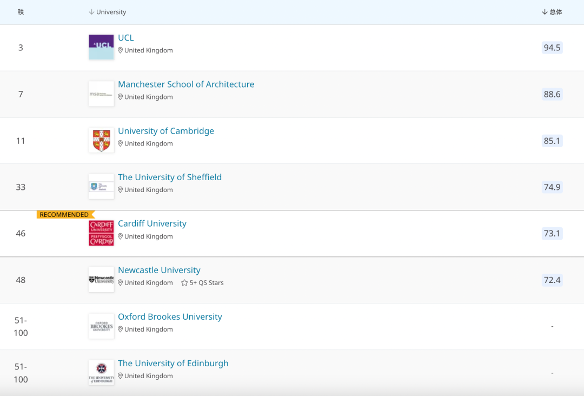Open the Cardiff University link
This screenshot has width=584, height=396.
click(152, 224)
